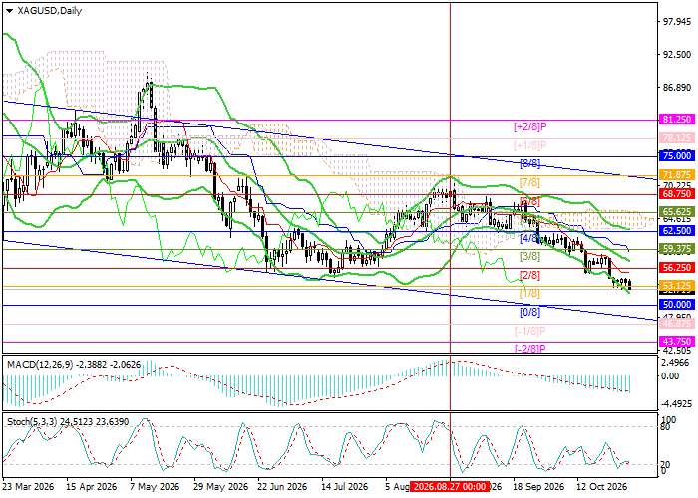Select the 75.000 price label
698x498 pixels.
[x=677, y=156]
